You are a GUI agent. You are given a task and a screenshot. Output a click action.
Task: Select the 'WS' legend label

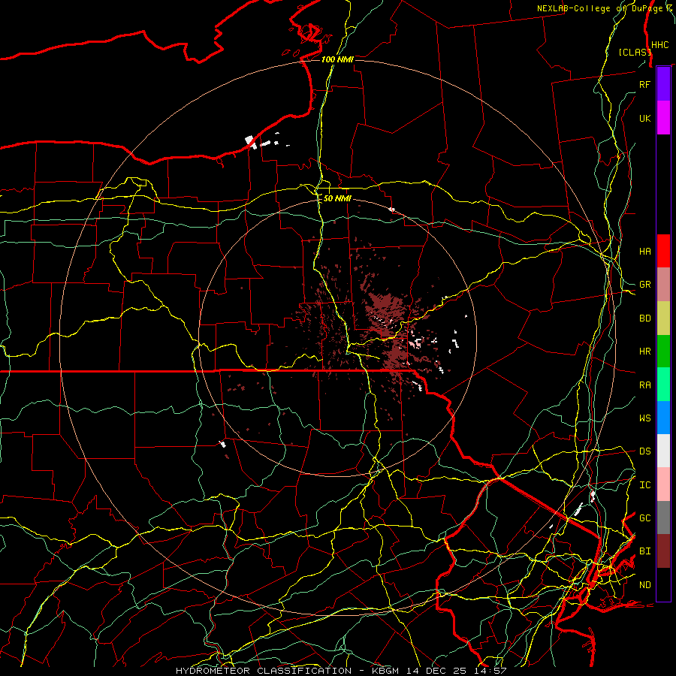click(644, 418)
